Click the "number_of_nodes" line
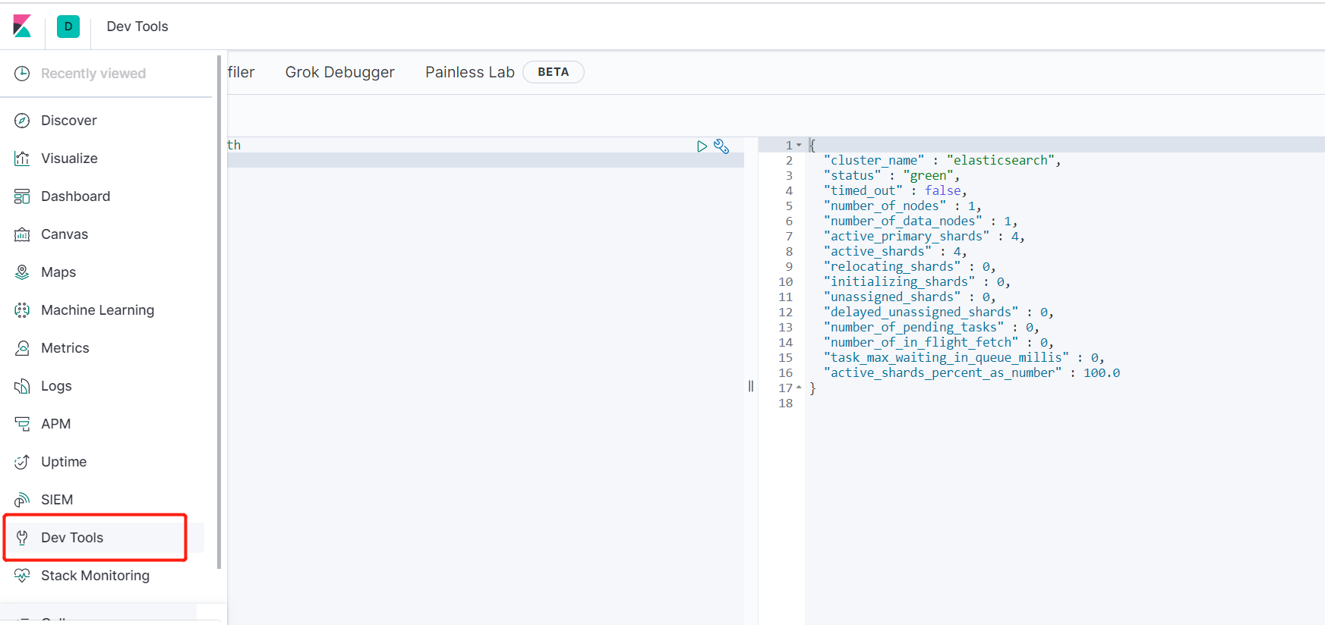The image size is (1325, 625). (903, 206)
